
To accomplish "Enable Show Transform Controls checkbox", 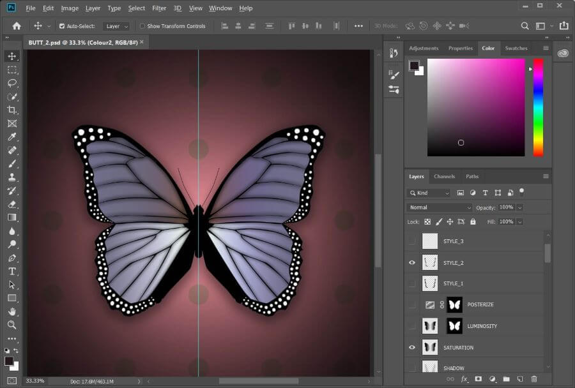I will tap(142, 26).
